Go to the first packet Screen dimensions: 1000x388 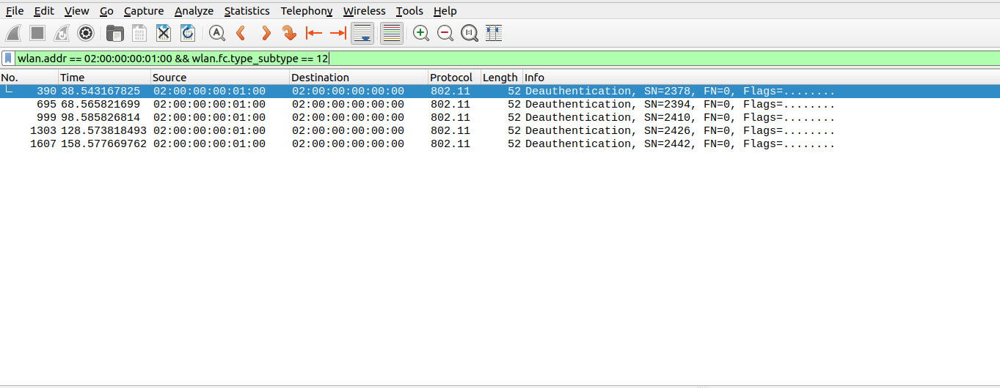(x=314, y=33)
